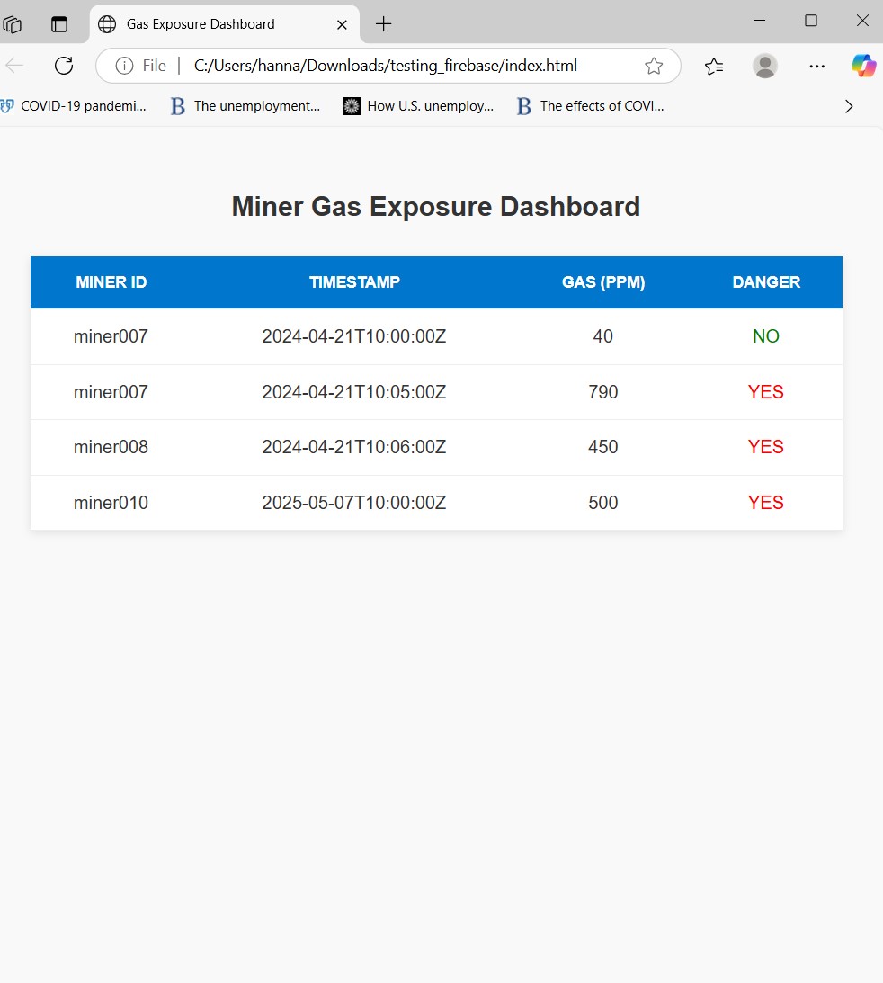Open The effects of COVI... bookmark
Image resolution: width=883 pixels, height=983 pixels.
coord(591,107)
